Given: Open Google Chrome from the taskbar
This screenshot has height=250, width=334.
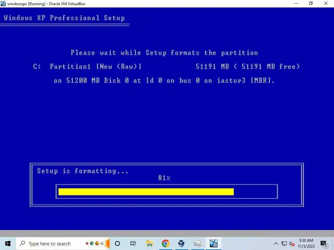Looking at the screenshot, I should coord(165,243).
